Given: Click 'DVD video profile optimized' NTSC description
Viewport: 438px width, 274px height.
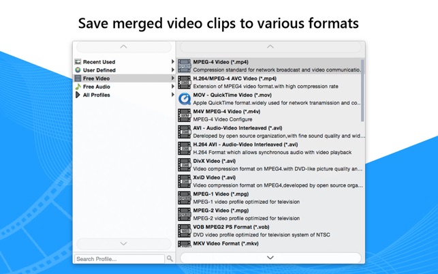Looking at the screenshot, I should pyautogui.click(x=262, y=235).
